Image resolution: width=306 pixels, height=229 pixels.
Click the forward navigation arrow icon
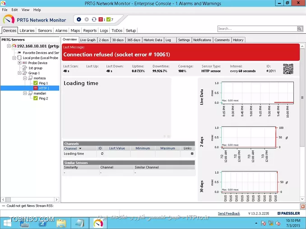(87, 19)
